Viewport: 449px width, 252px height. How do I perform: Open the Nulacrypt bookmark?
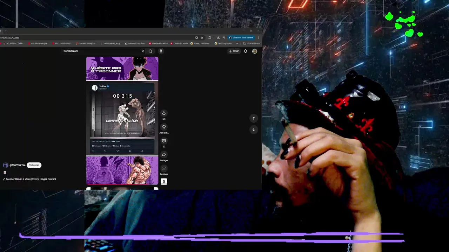click(135, 43)
